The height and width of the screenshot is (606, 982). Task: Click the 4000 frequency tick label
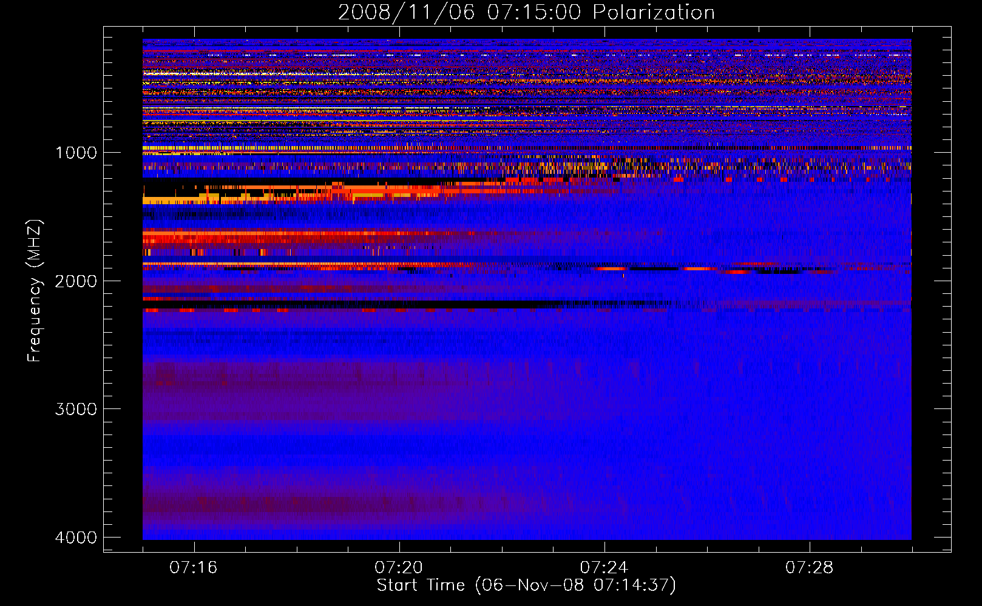click(x=76, y=538)
